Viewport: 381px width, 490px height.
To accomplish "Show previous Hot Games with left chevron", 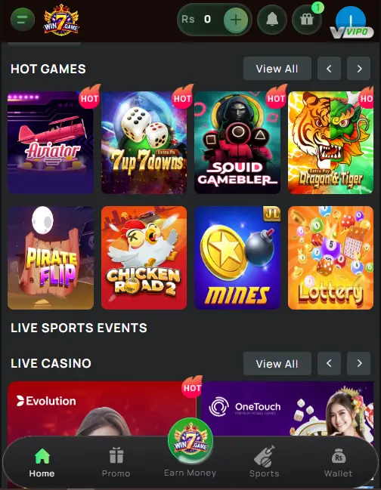I will [x=329, y=69].
